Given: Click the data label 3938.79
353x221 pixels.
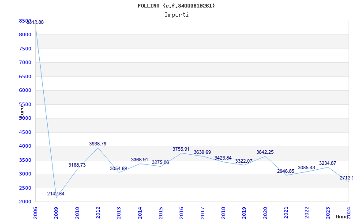Looking at the screenshot, I should 98,144.
